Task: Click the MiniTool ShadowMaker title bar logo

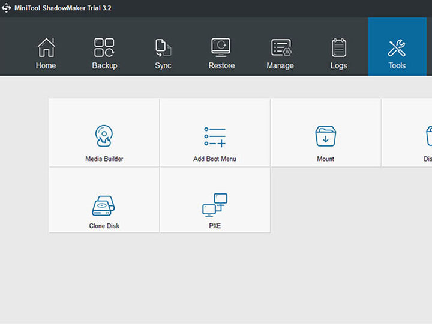Action: 7,8
